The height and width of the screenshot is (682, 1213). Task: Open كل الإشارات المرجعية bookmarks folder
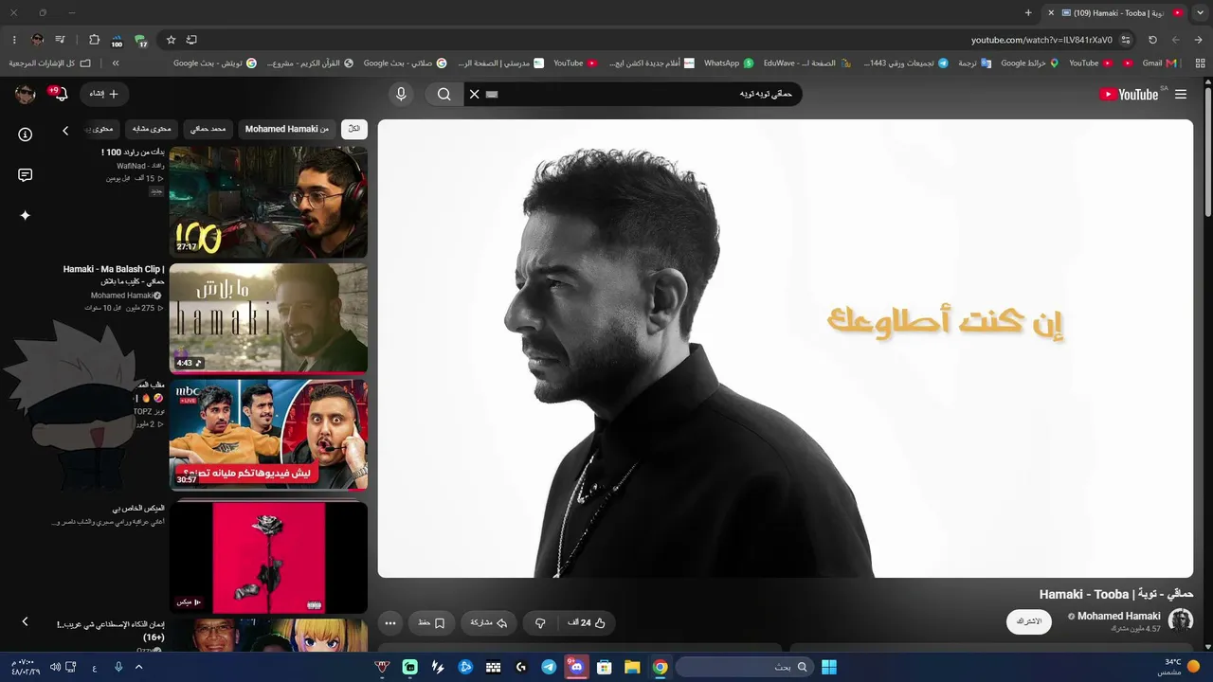click(50, 63)
